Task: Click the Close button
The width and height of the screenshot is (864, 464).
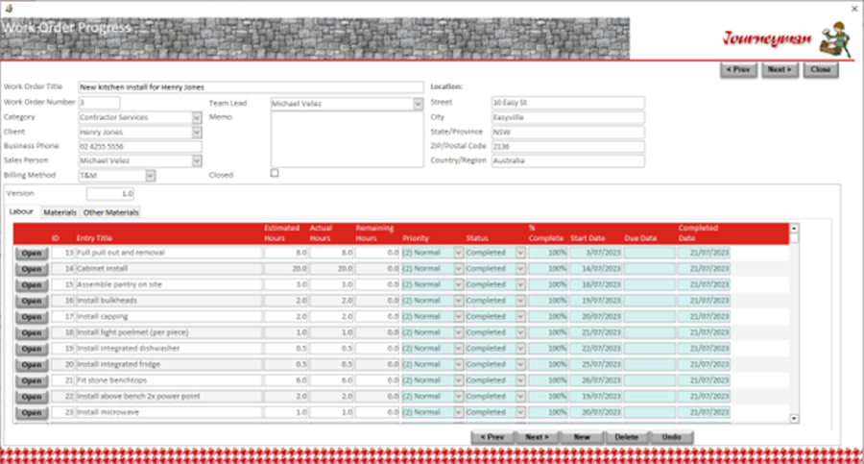Action: (x=821, y=69)
